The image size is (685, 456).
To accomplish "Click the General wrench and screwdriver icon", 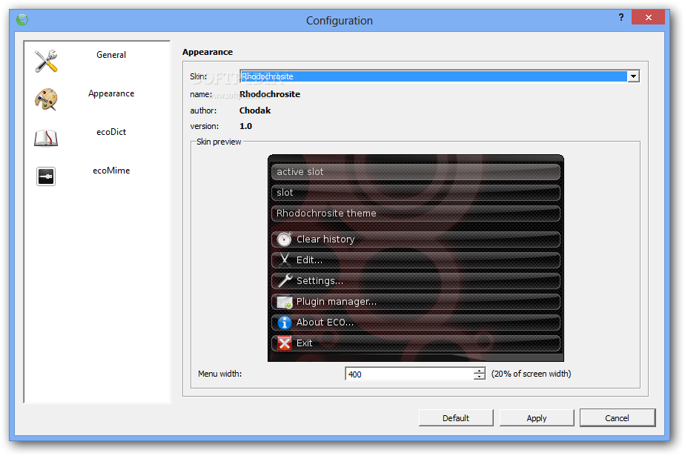I will (x=46, y=61).
